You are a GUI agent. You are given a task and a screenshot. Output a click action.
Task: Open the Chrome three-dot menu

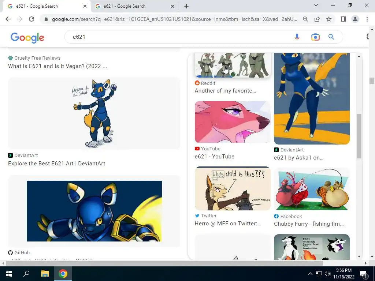tap(367, 19)
